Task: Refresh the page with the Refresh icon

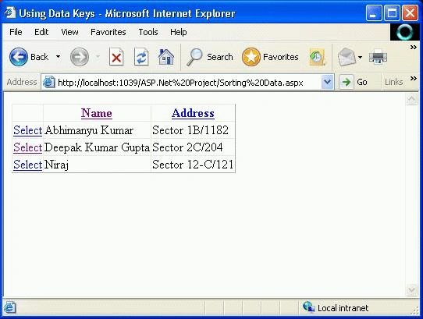Action: click(x=141, y=57)
